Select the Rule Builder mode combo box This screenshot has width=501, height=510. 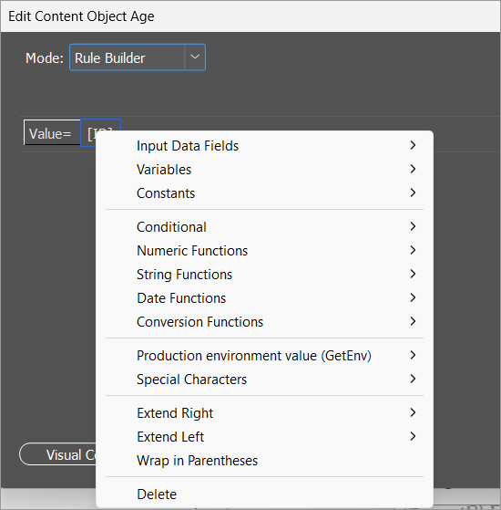click(138, 57)
